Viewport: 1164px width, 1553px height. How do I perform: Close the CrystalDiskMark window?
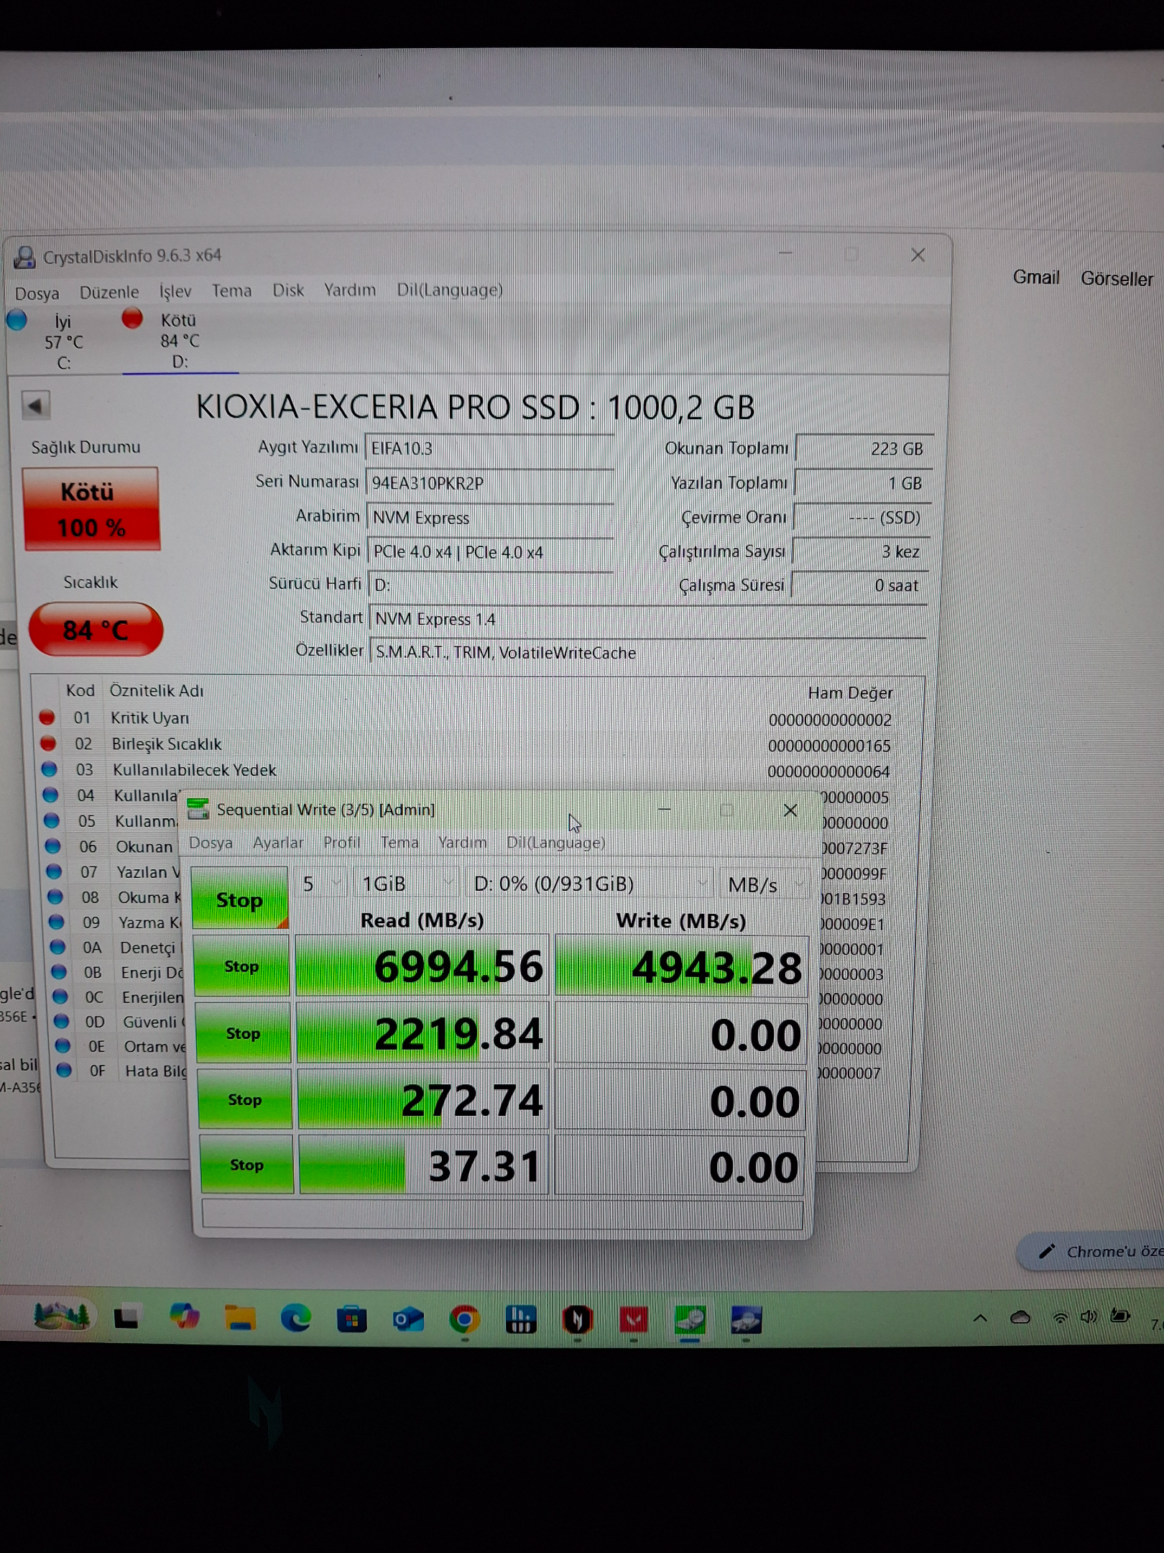[x=790, y=810]
